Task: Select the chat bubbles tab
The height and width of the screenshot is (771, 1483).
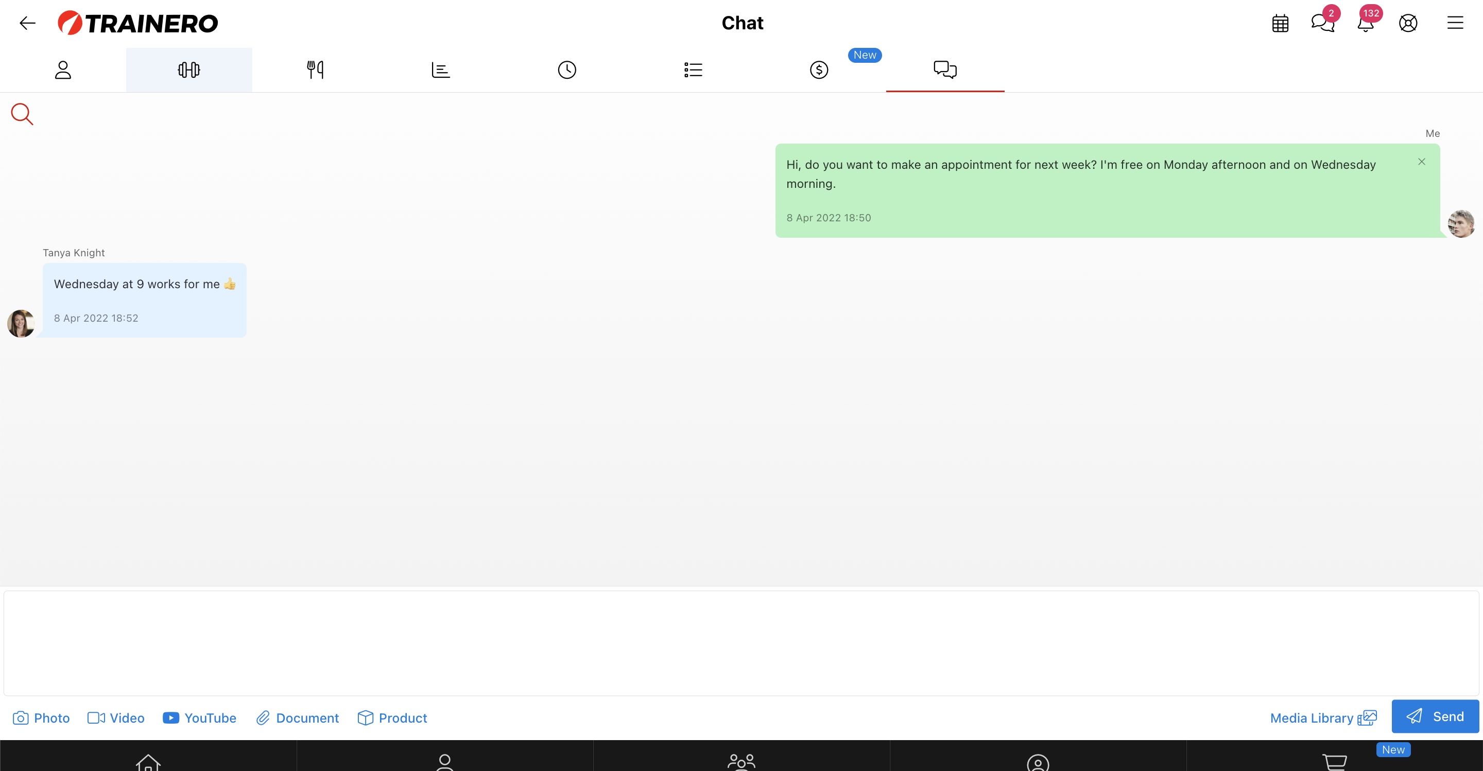Action: pyautogui.click(x=945, y=69)
